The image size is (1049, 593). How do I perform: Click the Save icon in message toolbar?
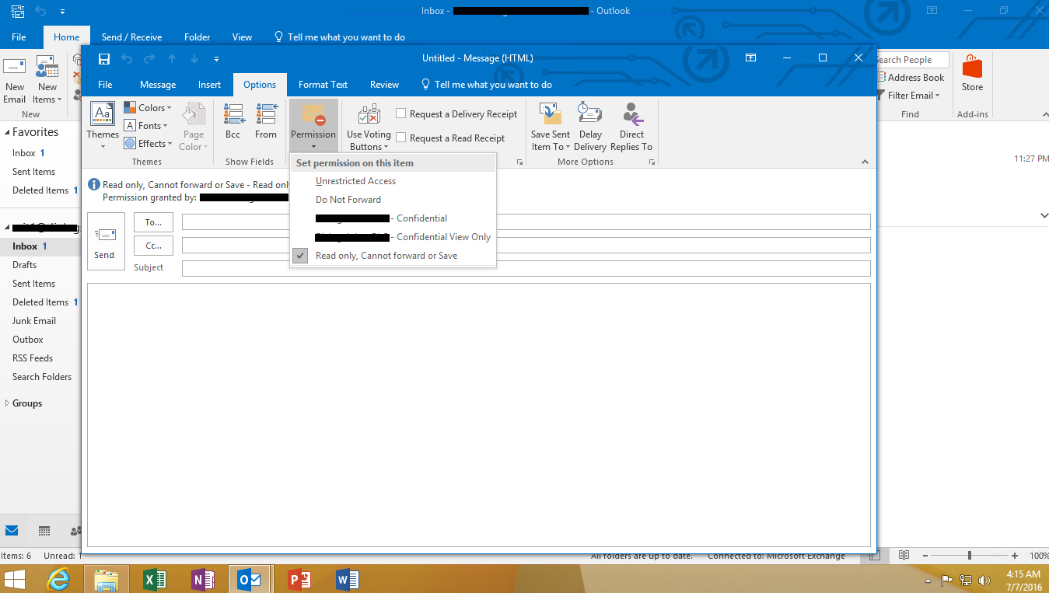point(104,58)
